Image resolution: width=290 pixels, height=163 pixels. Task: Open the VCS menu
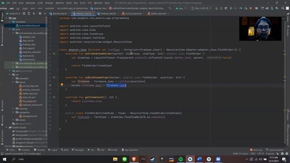pyautogui.click(x=90, y=3)
